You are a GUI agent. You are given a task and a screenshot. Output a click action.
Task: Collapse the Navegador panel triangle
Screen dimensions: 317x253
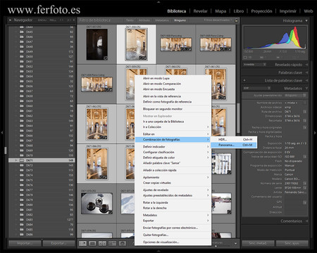point(11,20)
